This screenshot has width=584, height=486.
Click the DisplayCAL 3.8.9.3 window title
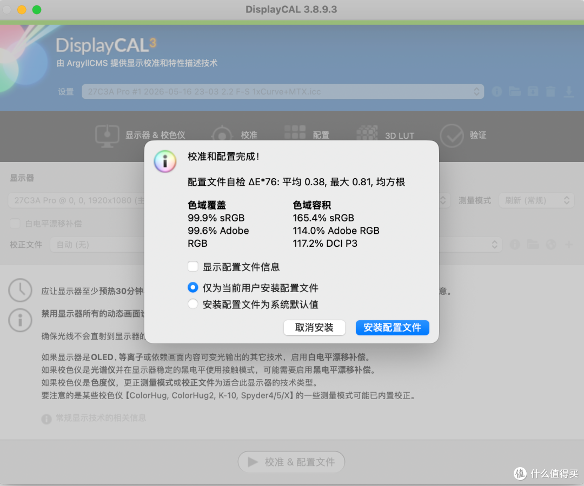(x=291, y=9)
